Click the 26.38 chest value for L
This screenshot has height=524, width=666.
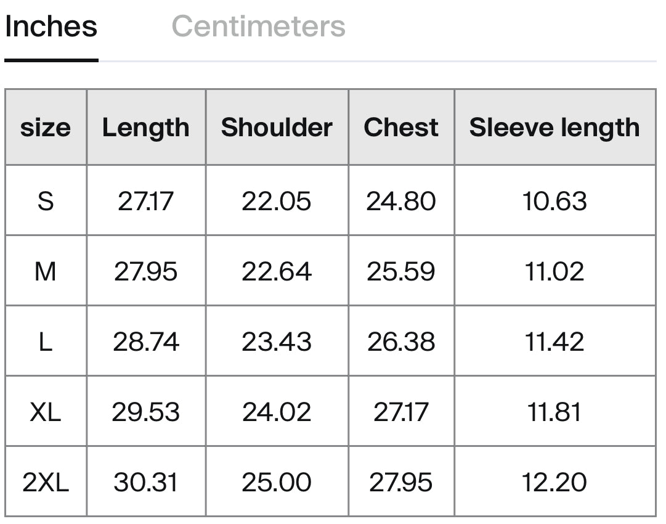(x=401, y=342)
